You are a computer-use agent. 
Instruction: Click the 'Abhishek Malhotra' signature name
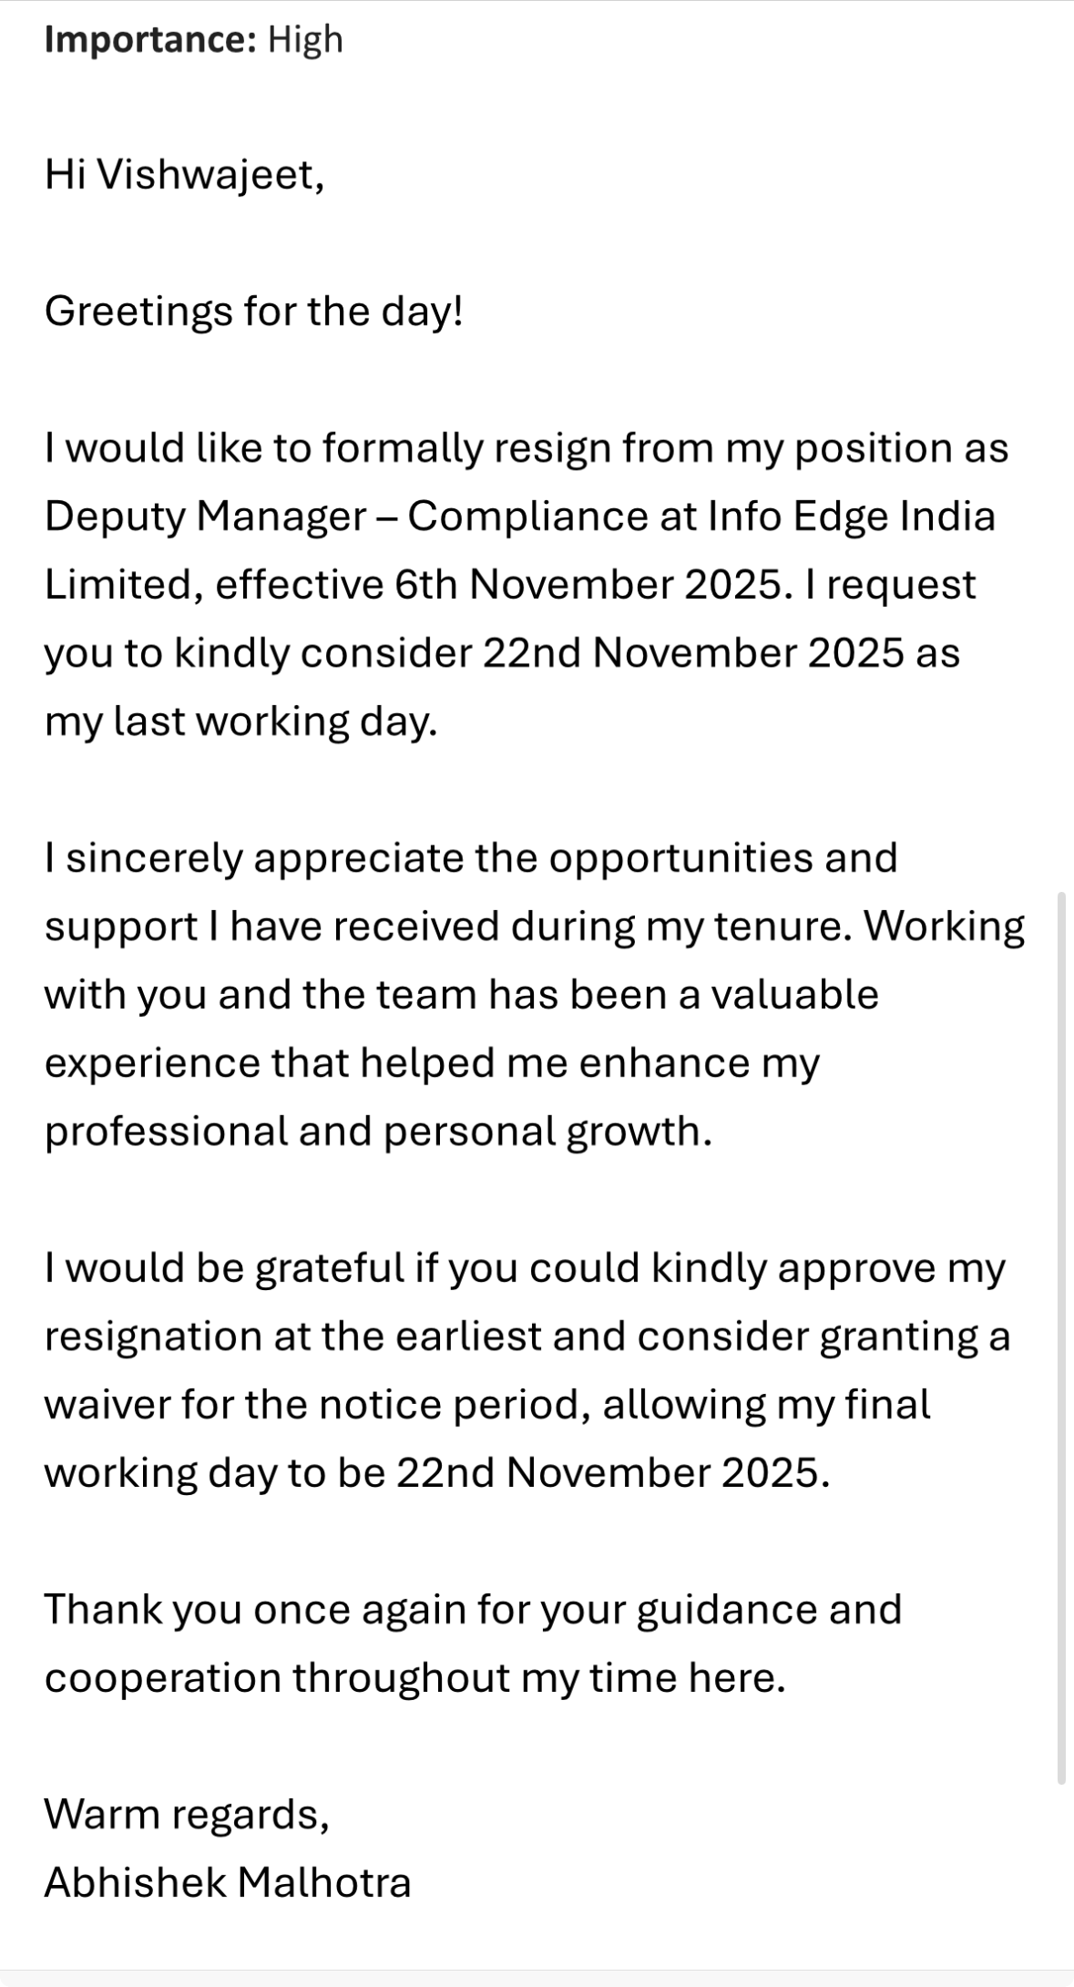(x=228, y=1882)
